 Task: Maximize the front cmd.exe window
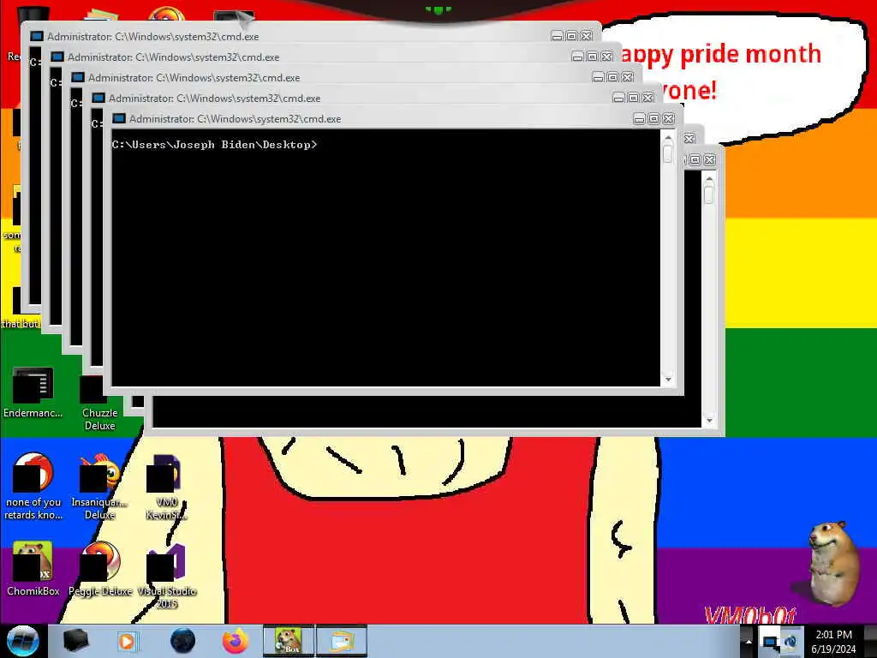[x=653, y=118]
